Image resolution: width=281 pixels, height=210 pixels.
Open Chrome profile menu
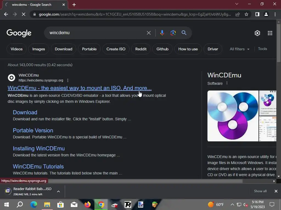266,14
